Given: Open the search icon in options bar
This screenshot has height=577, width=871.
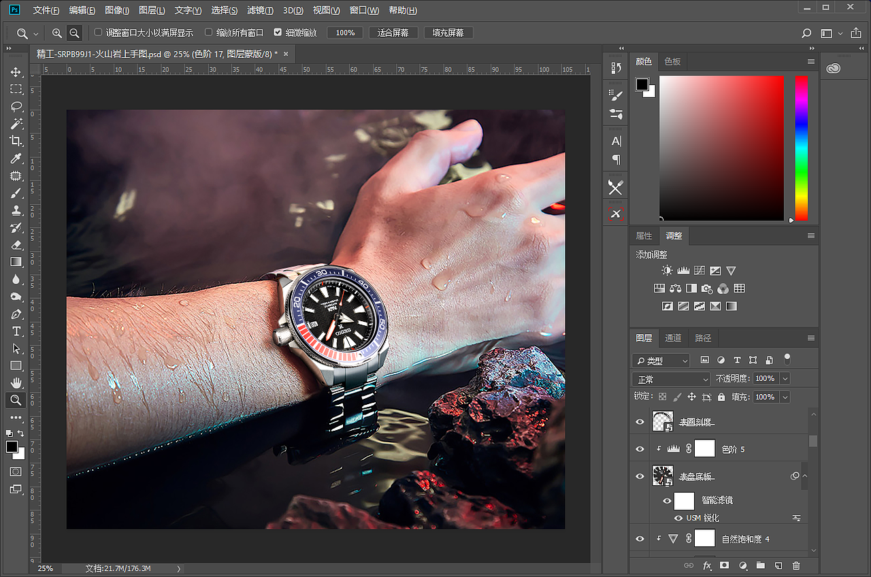Looking at the screenshot, I should coord(806,33).
